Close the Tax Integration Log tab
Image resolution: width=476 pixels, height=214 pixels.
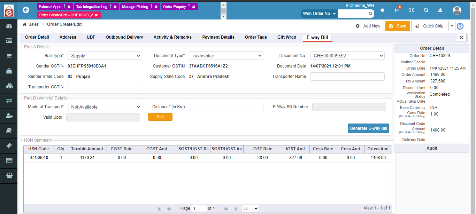click(x=115, y=7)
